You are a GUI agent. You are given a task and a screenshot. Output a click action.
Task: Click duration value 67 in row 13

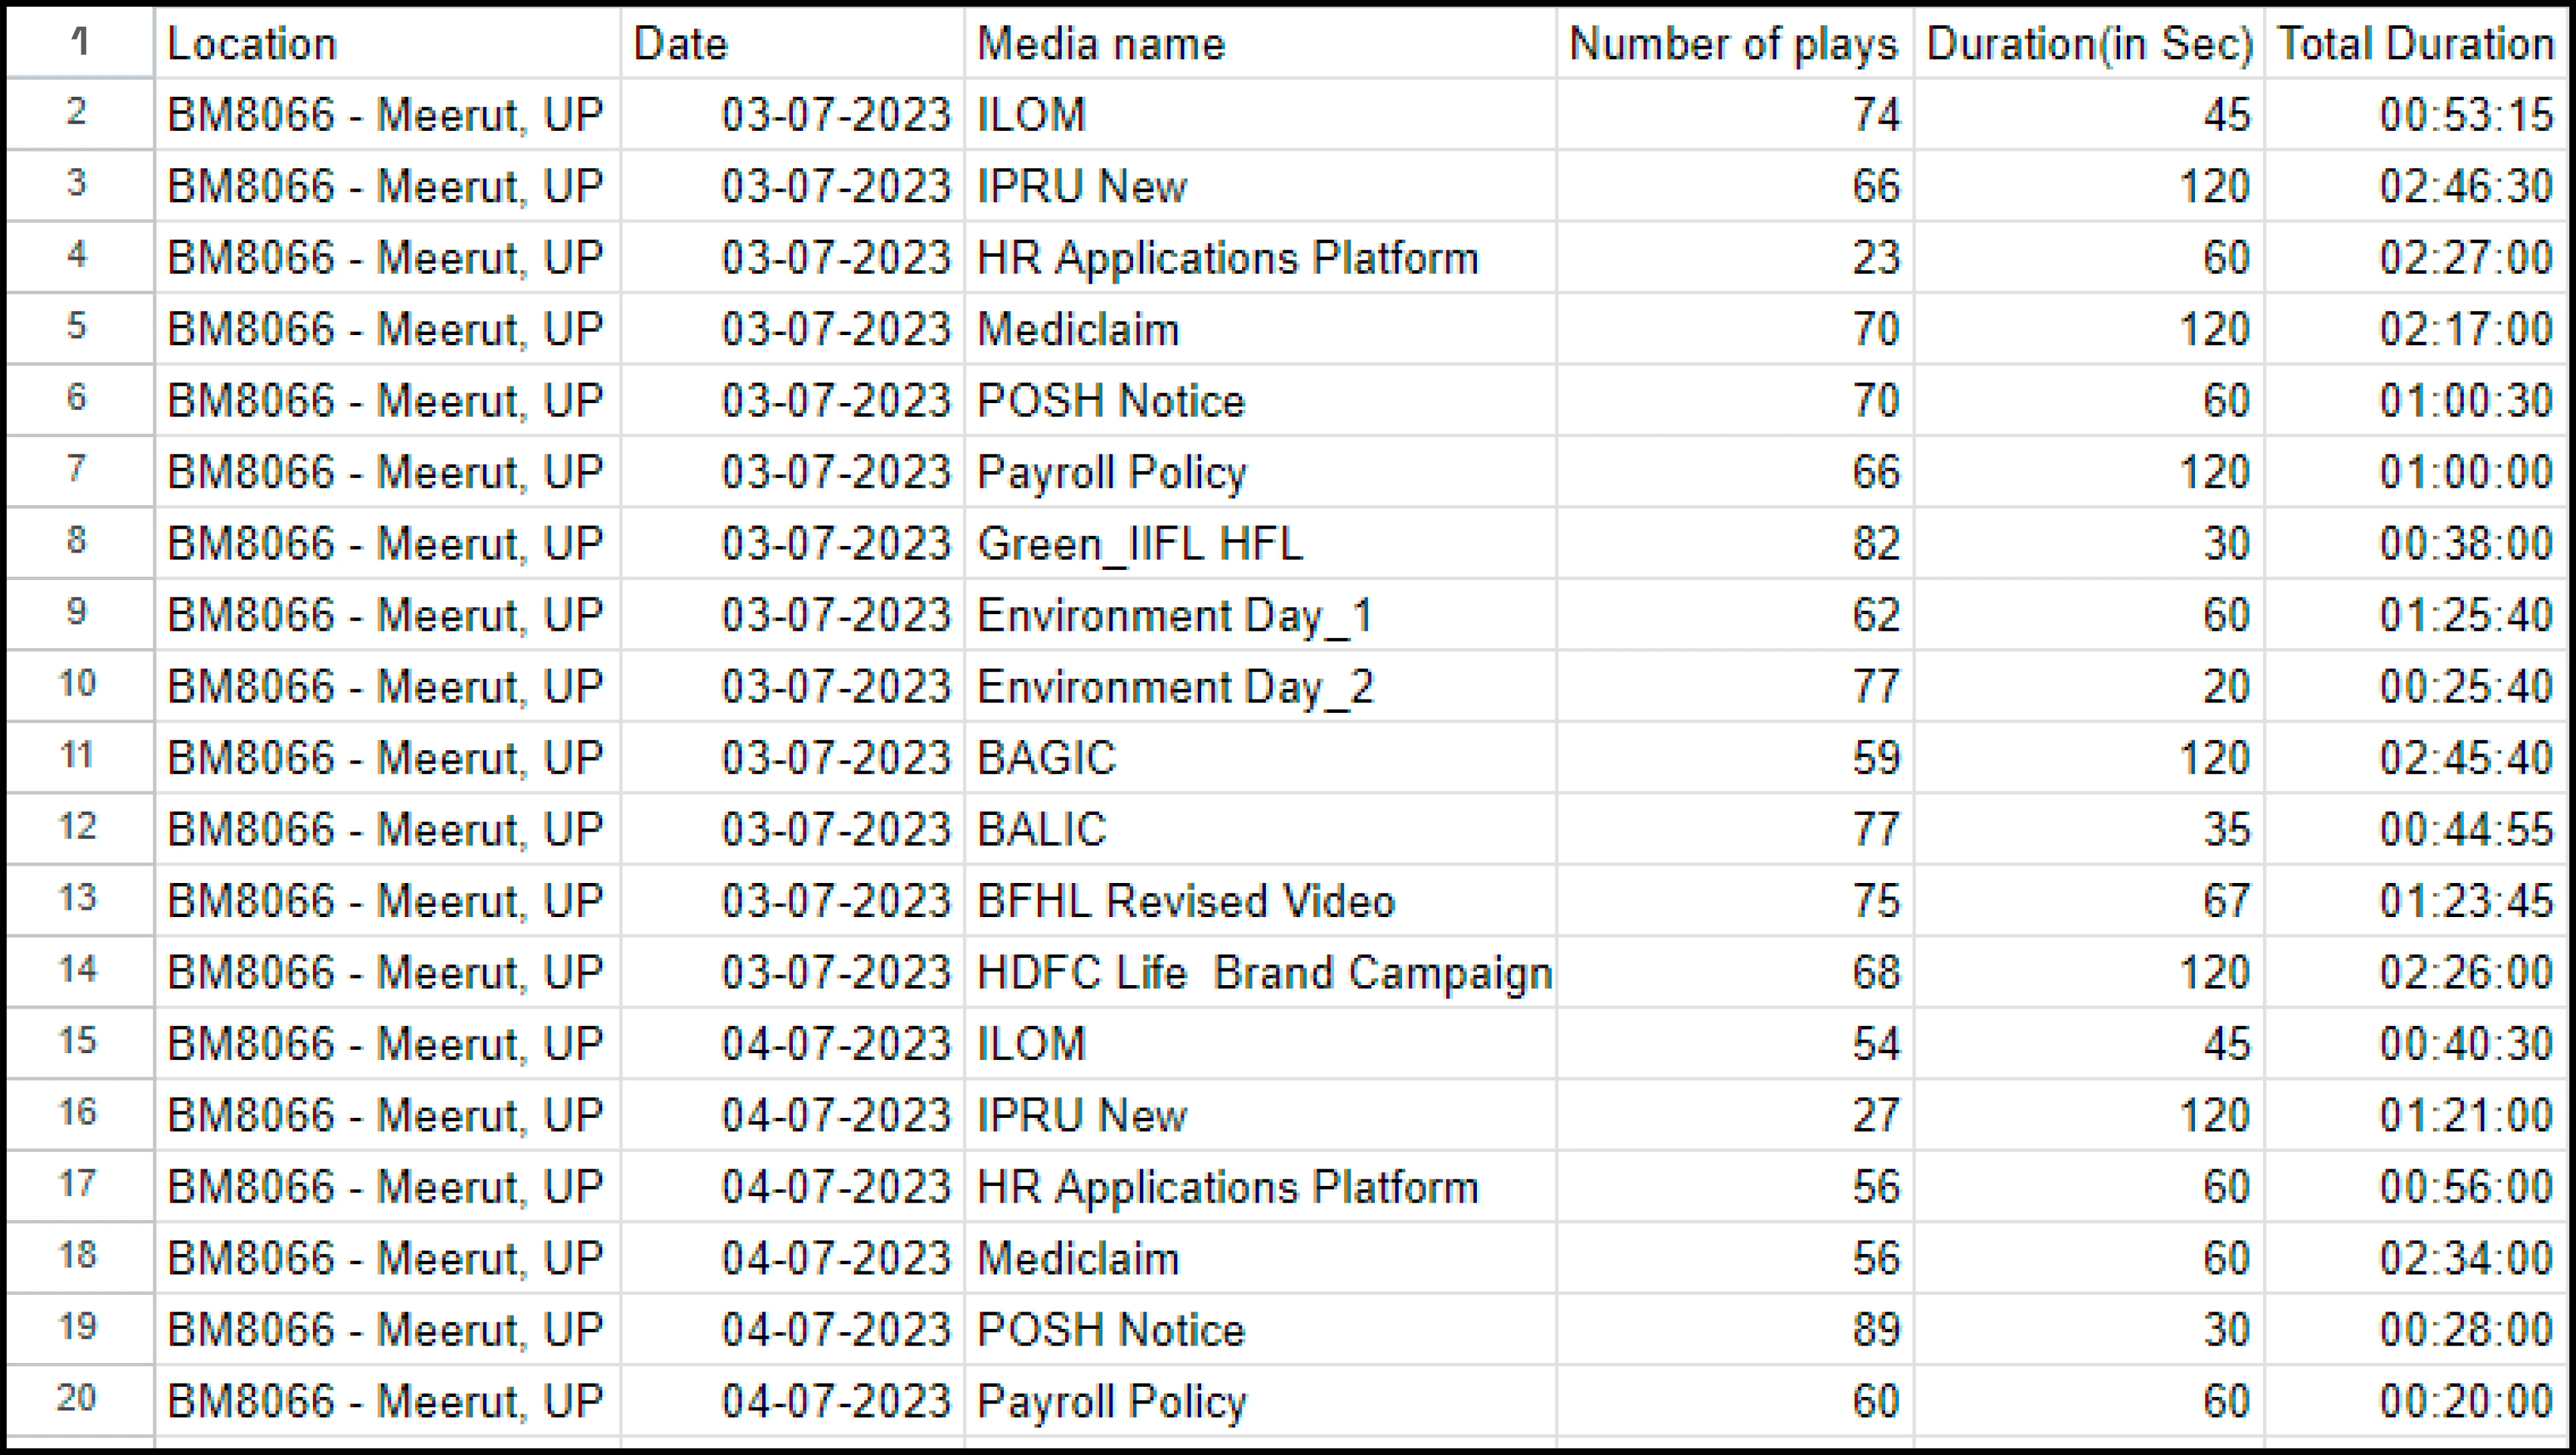click(x=2089, y=900)
